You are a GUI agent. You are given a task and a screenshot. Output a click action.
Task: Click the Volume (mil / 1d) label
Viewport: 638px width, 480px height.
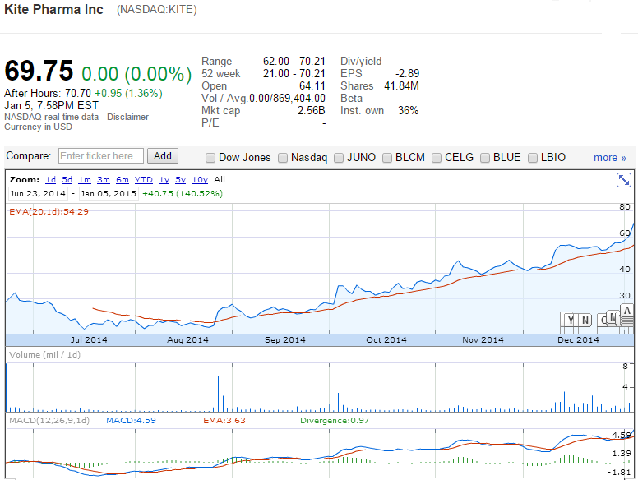pos(44,355)
